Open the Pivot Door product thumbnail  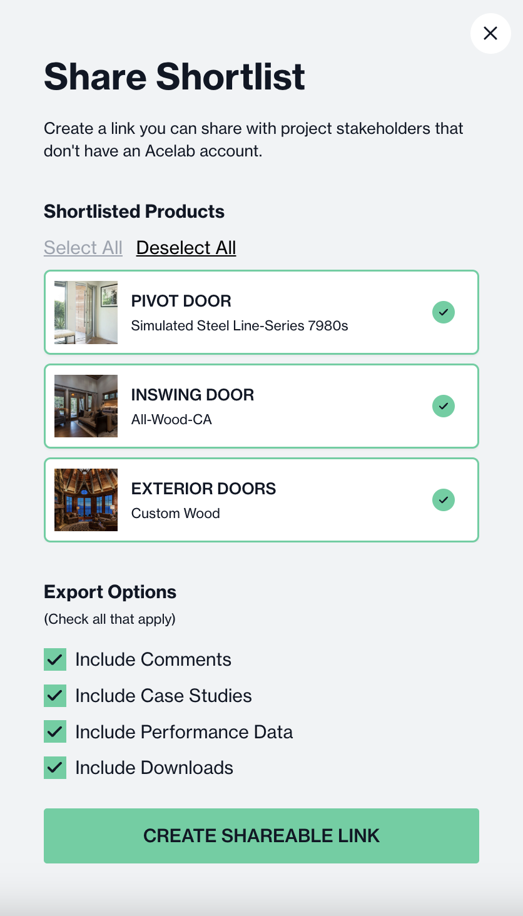coord(86,312)
